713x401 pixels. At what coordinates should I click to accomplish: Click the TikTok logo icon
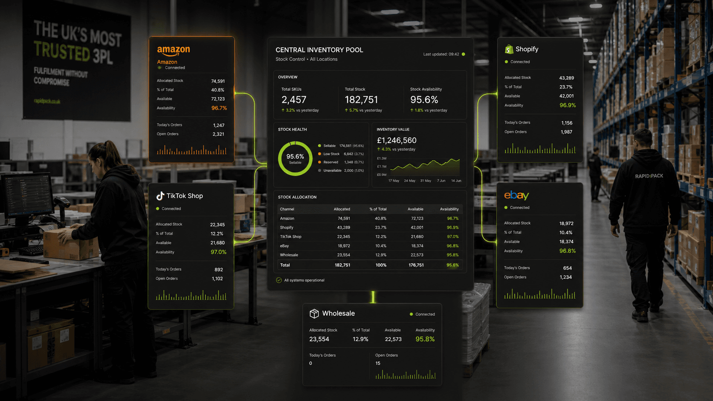(x=160, y=196)
